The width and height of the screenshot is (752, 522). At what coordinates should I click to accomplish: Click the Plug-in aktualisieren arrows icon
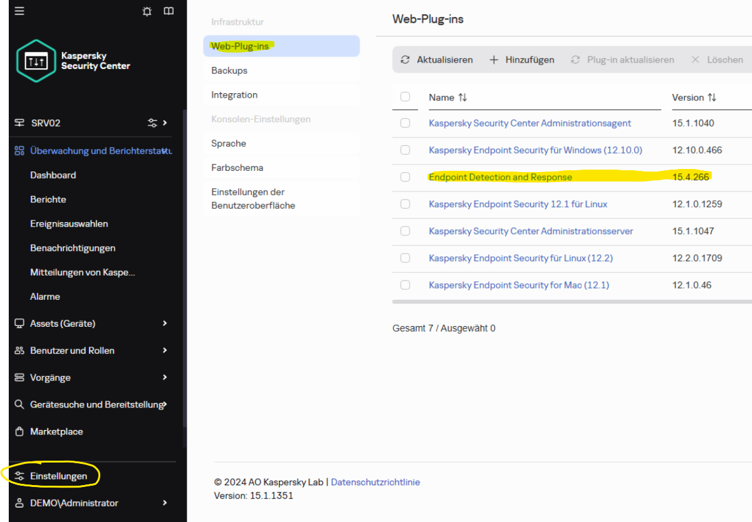point(575,60)
